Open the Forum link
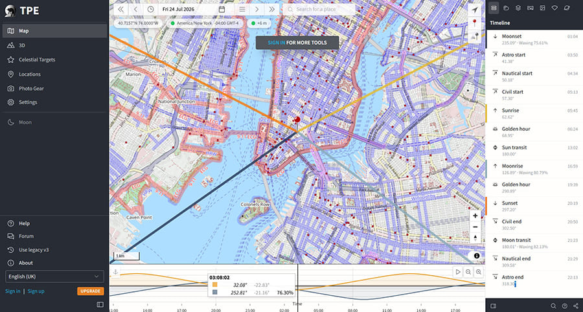 pos(54,236)
